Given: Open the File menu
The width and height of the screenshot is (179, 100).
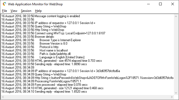Looking at the screenshot, I should tap(5, 11).
